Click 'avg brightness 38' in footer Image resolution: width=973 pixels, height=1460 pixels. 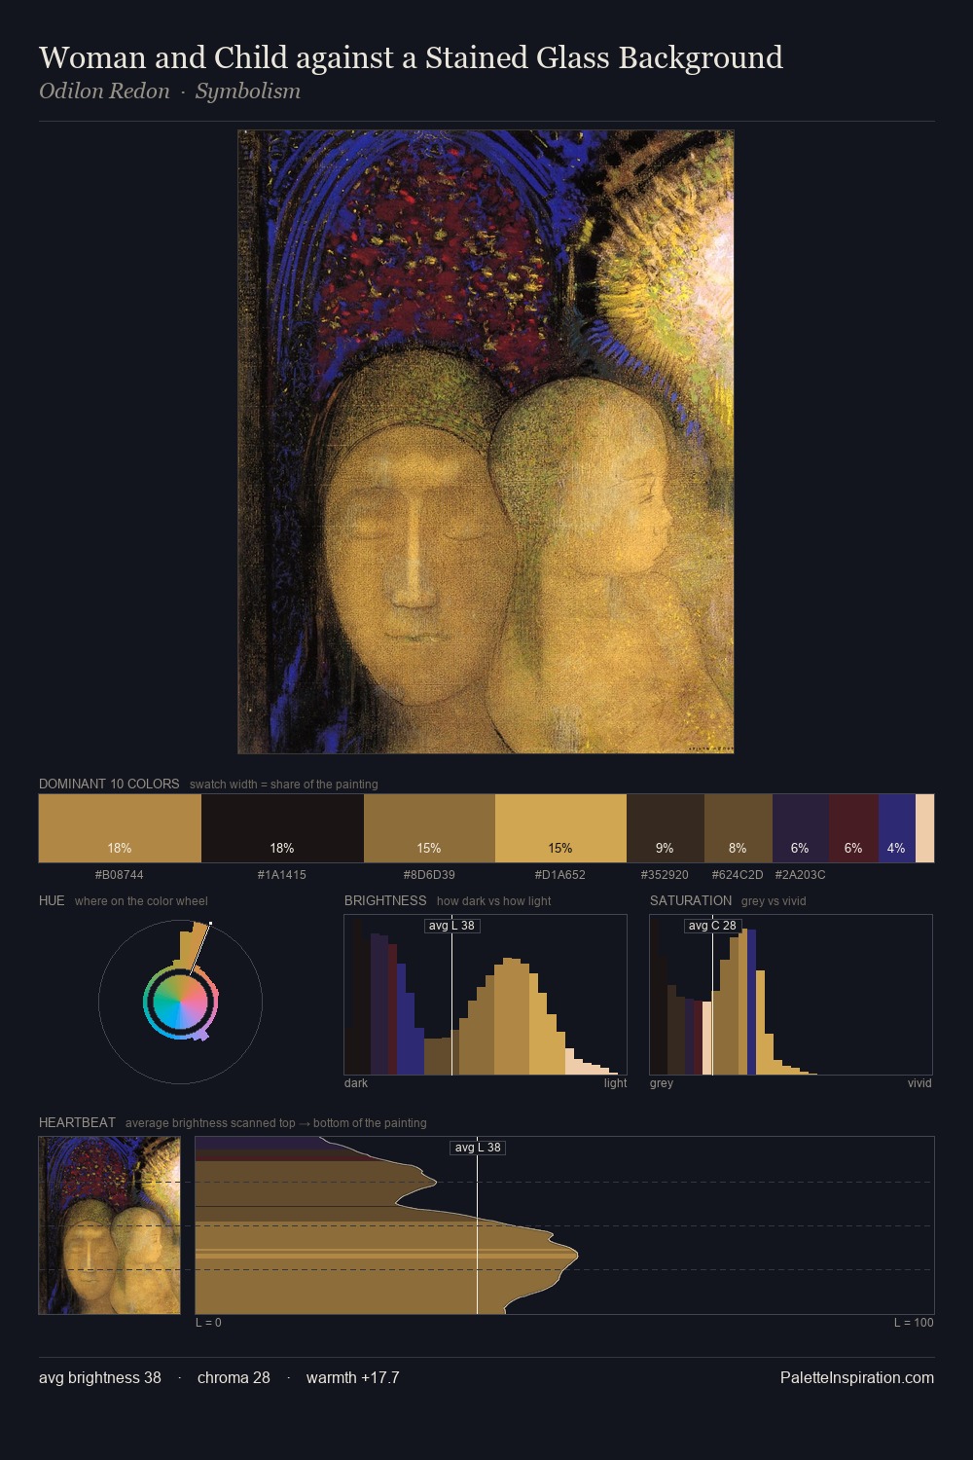(x=100, y=1377)
